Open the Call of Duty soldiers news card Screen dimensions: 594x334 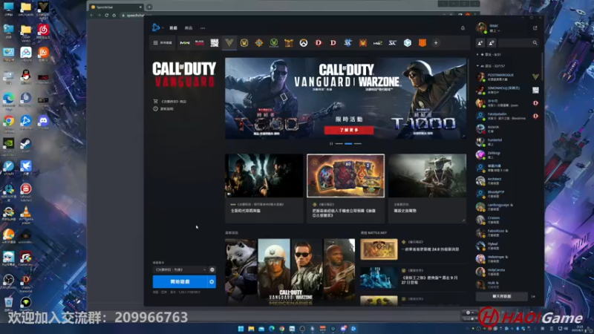click(x=264, y=189)
